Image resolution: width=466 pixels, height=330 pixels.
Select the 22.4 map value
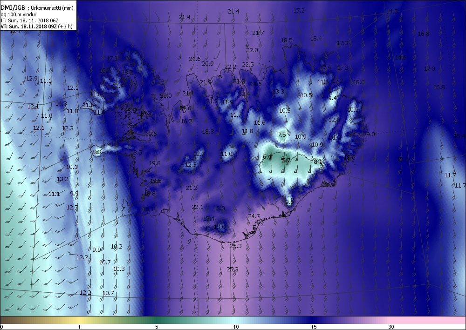point(244,94)
